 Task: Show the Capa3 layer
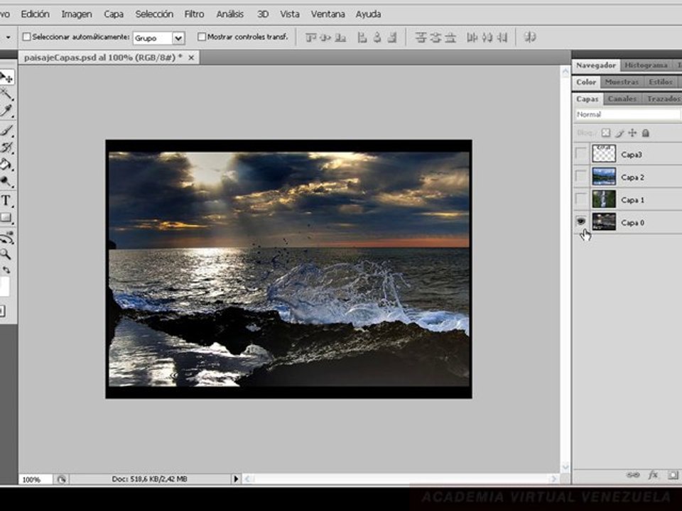(581, 154)
